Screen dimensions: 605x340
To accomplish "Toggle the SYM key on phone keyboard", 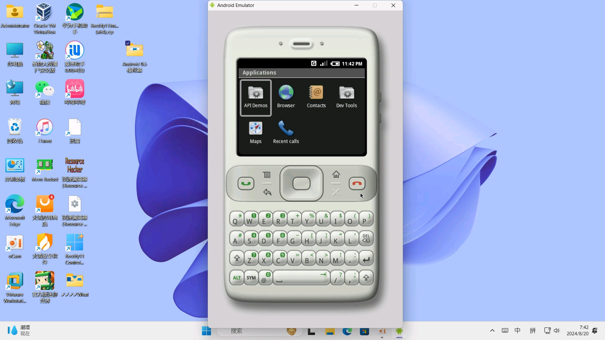I will (251, 278).
